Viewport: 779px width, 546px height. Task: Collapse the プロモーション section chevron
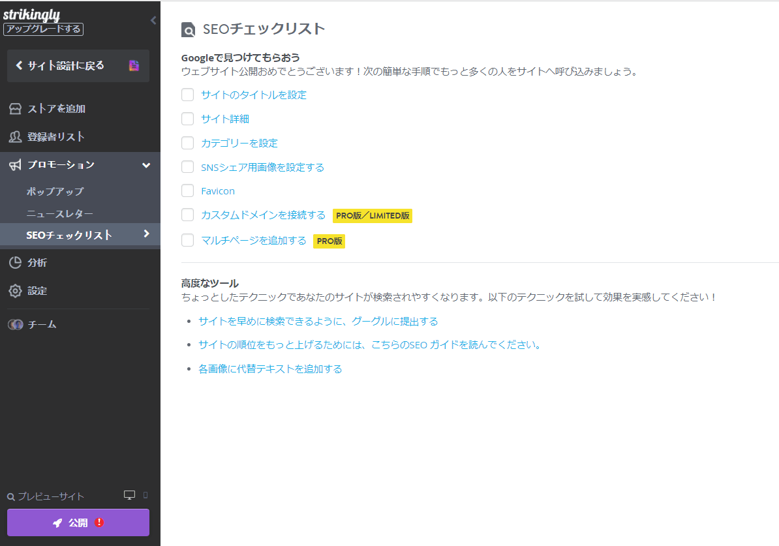(146, 165)
